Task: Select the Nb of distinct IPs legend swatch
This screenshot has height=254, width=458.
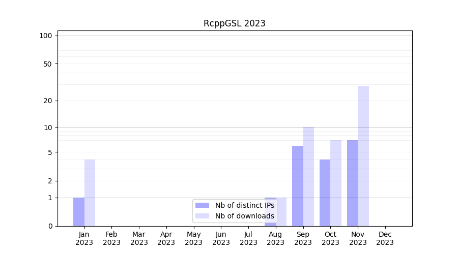Action: coord(202,205)
